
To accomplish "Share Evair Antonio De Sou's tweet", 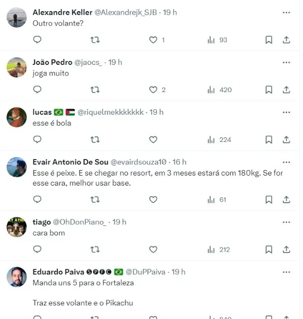I will click(286, 199).
